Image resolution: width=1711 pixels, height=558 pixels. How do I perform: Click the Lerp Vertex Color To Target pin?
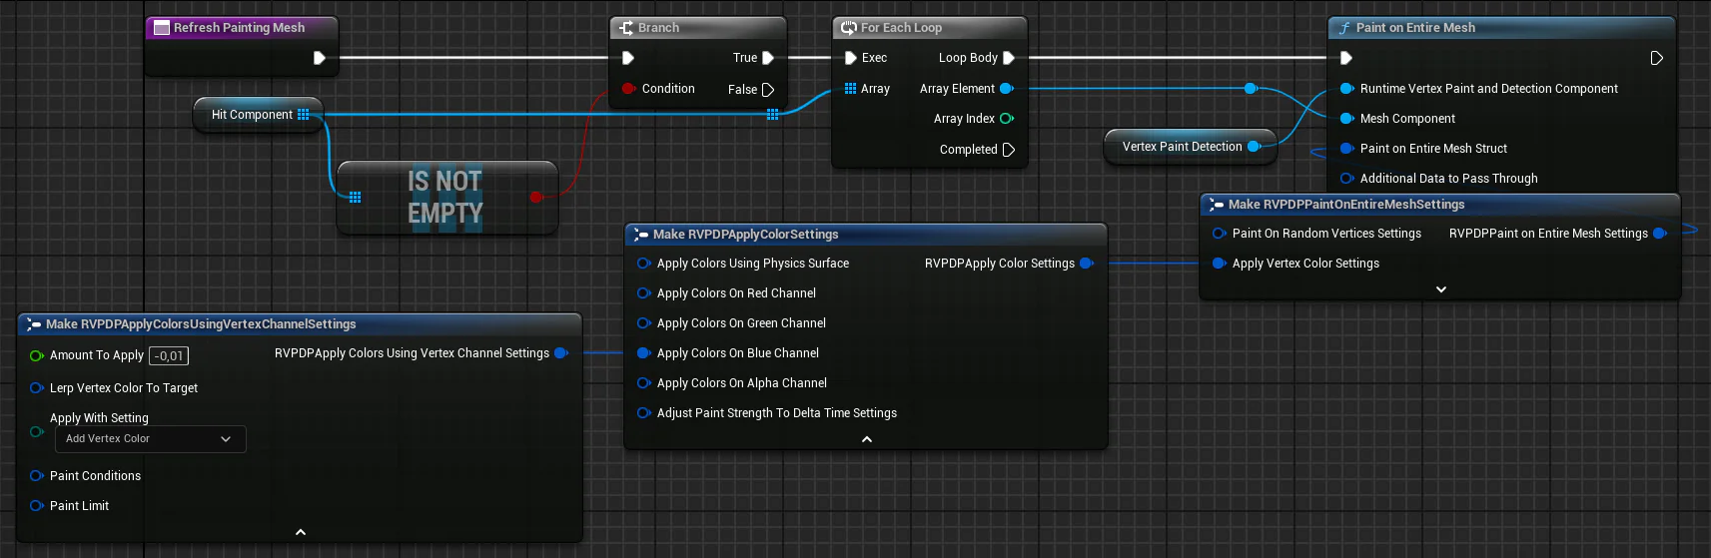point(37,388)
